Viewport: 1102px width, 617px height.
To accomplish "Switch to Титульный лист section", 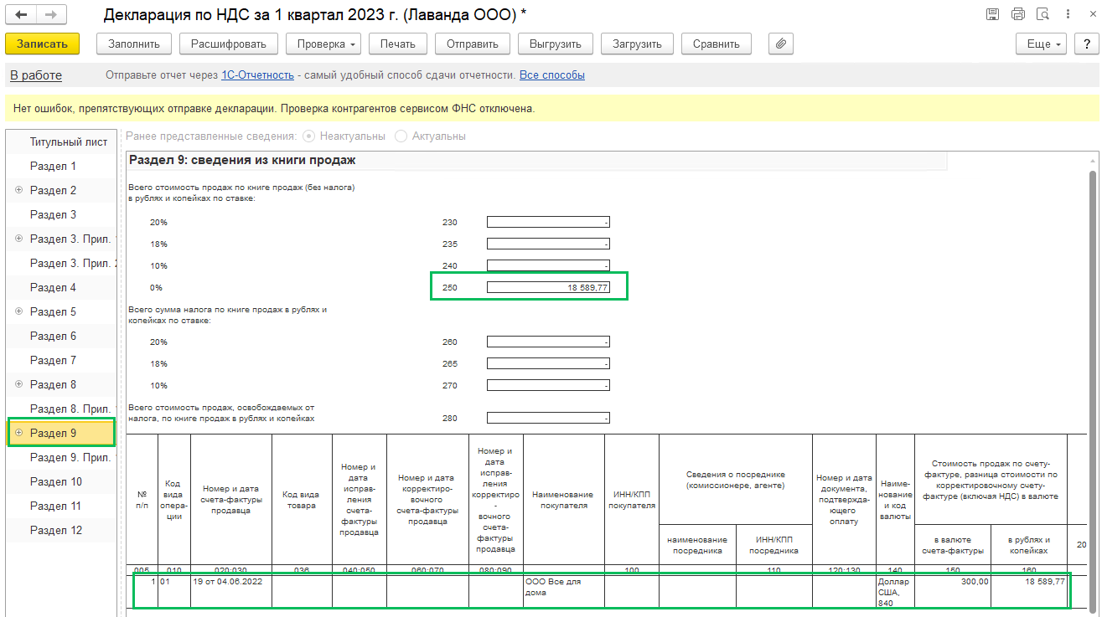I will [x=68, y=141].
